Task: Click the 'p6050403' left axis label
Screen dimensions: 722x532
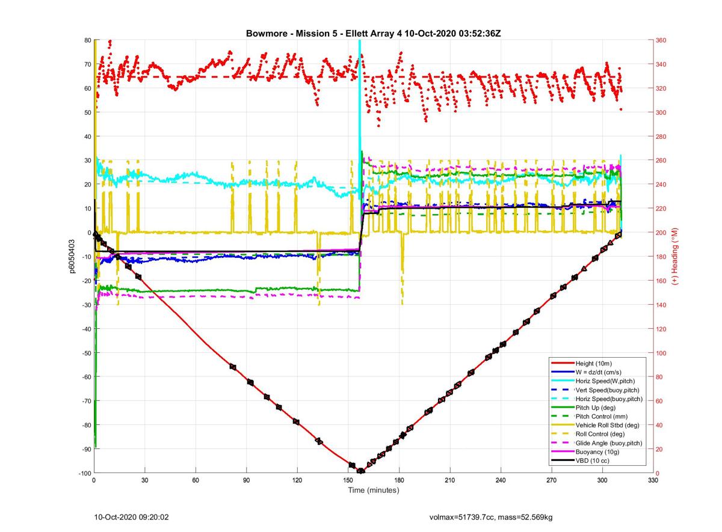Action: pyautogui.click(x=72, y=257)
